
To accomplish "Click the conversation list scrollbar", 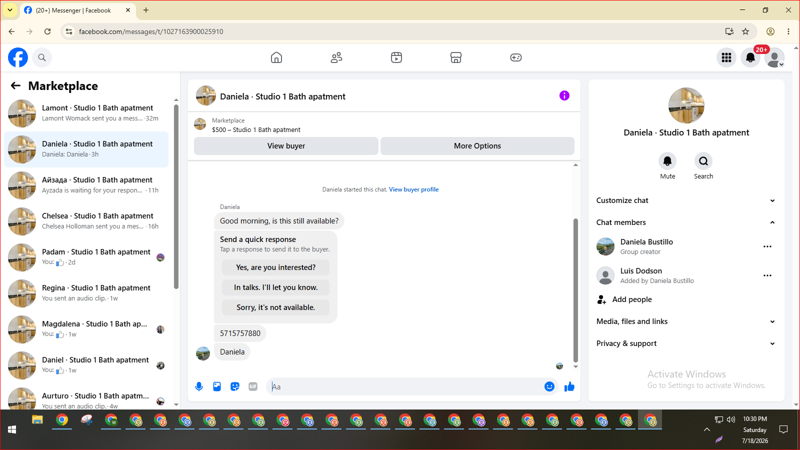I will [176, 196].
